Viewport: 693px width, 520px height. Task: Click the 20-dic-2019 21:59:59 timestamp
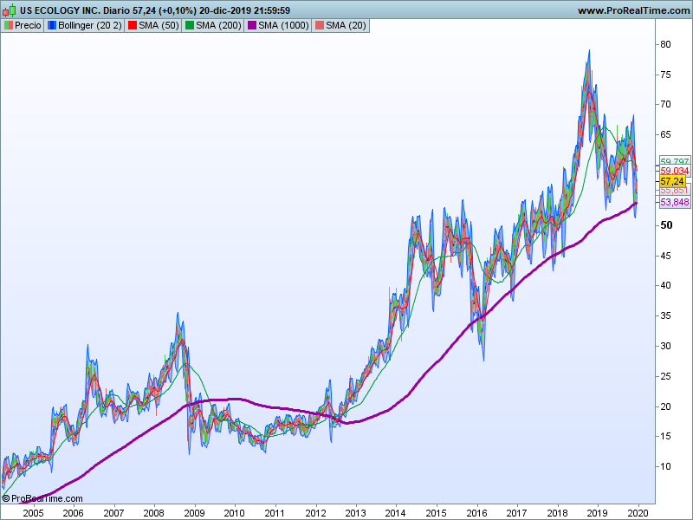[x=244, y=10]
